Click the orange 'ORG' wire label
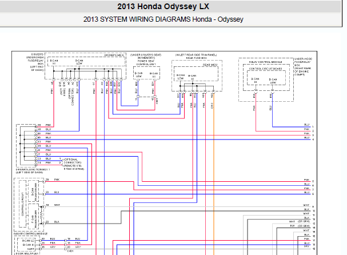 [212, 106]
